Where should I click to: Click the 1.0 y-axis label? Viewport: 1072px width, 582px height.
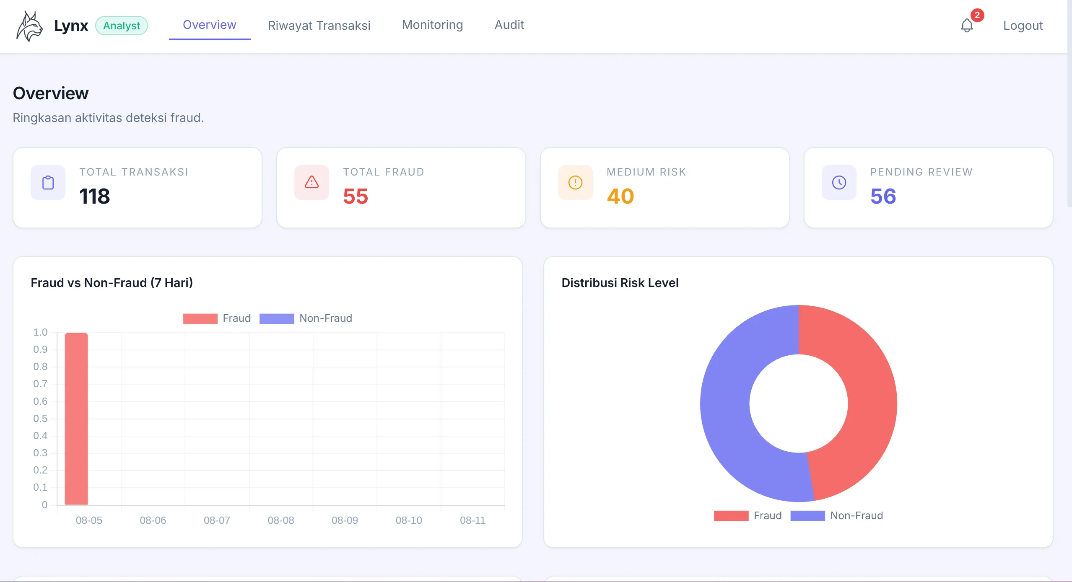[40, 332]
